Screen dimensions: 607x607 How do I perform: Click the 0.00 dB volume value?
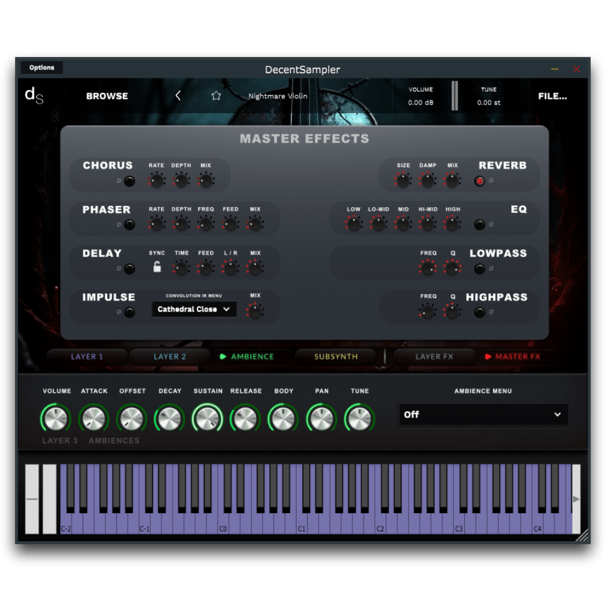[x=421, y=103]
